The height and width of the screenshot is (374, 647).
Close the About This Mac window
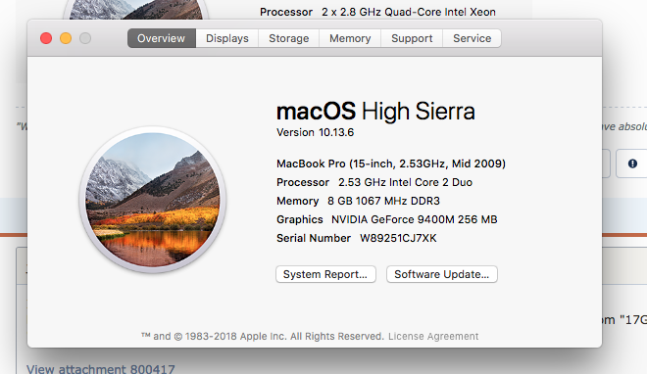coord(46,38)
